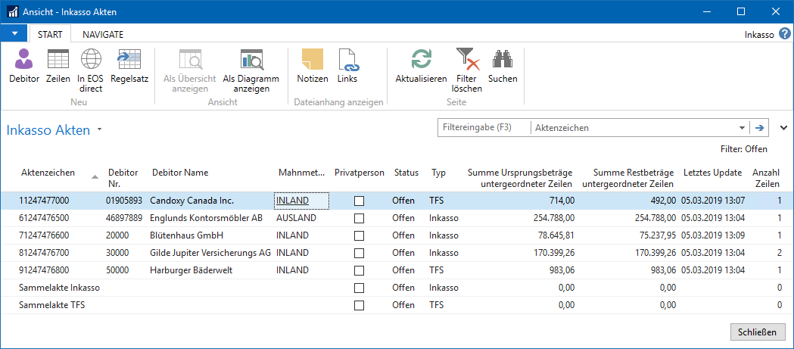Toggle Privatperson for Harburger Bäderwelt

point(359,270)
